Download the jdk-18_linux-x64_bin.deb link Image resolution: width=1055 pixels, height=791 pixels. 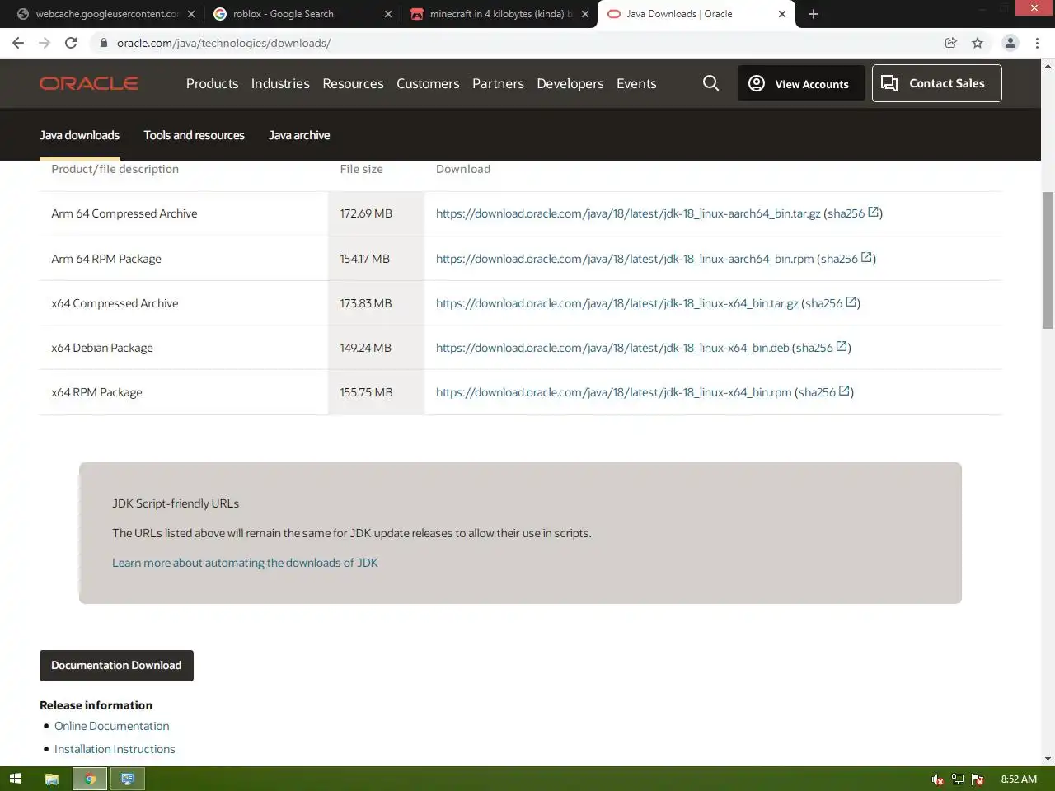click(612, 348)
